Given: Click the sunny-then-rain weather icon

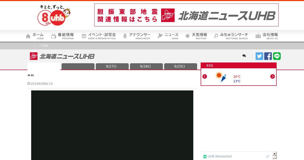Looking at the screenshot, I should (x=221, y=77).
